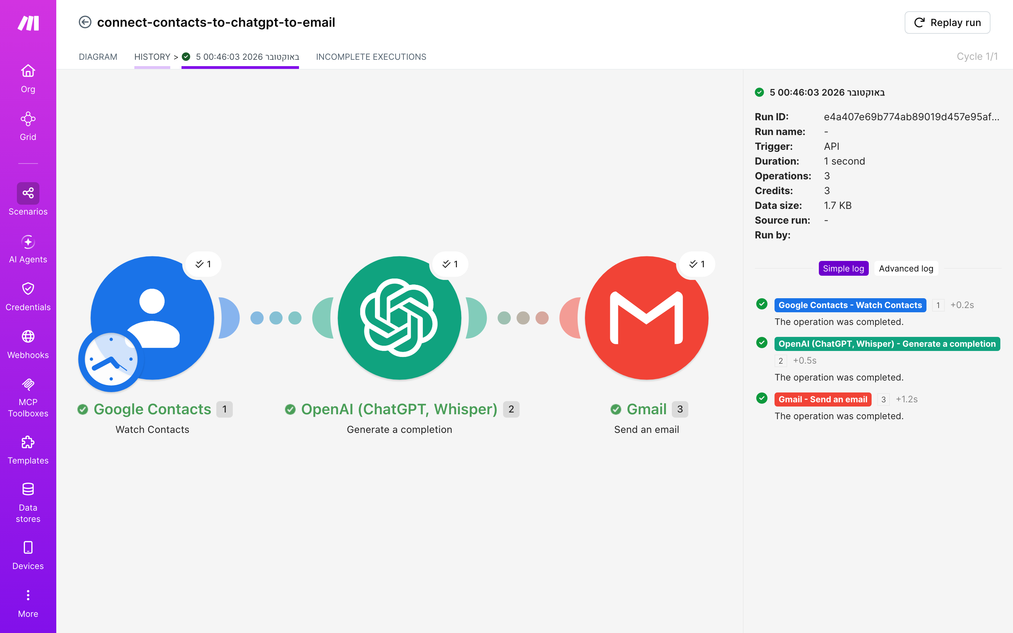Click the +0.5s timing on OpenAI log

(804, 360)
